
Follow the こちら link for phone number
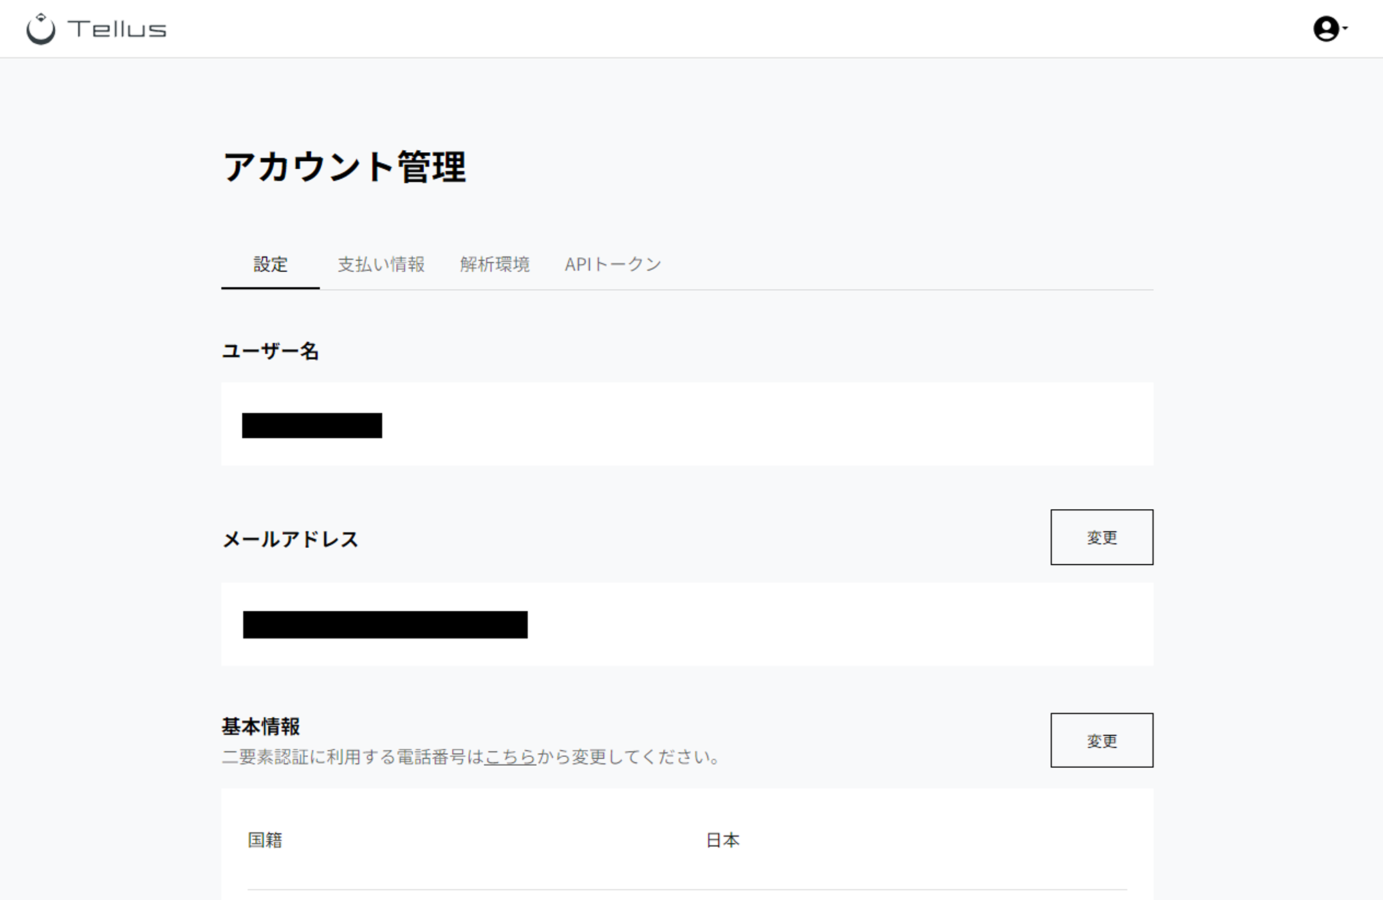click(x=510, y=757)
